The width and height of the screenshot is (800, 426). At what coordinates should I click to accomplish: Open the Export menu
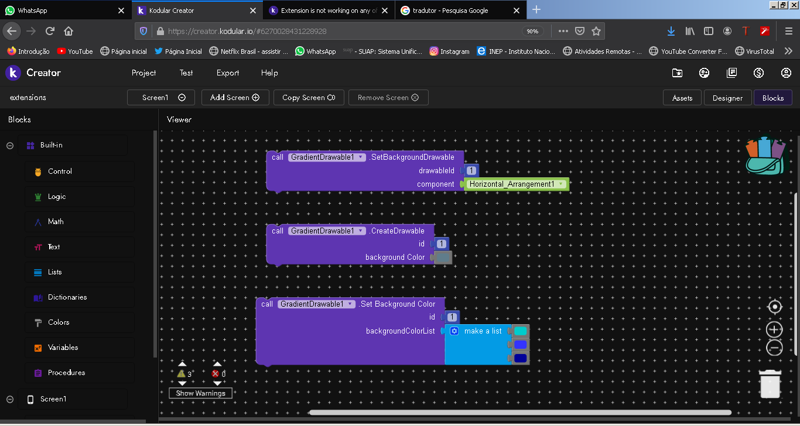click(227, 73)
